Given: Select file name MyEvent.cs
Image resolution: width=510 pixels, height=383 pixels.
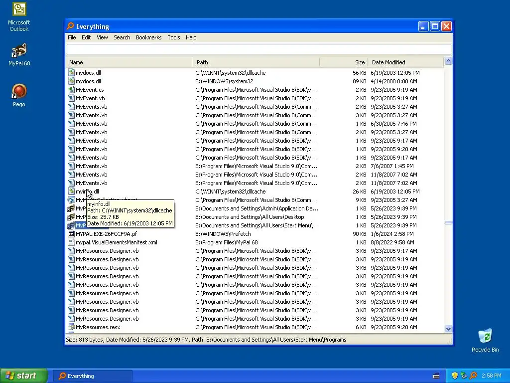Looking at the screenshot, I should click(x=90, y=90).
